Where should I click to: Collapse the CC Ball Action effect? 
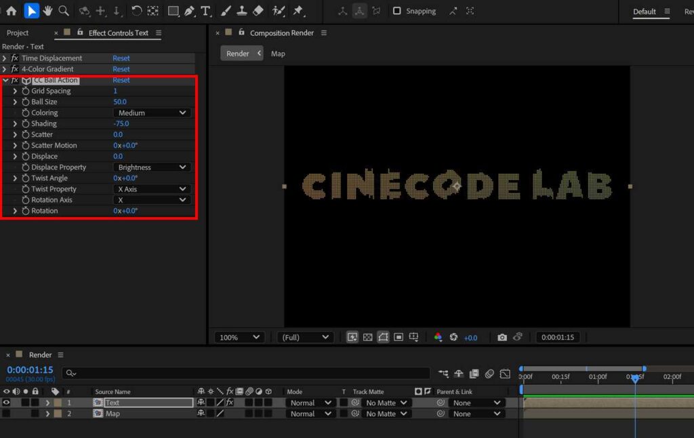[5, 80]
